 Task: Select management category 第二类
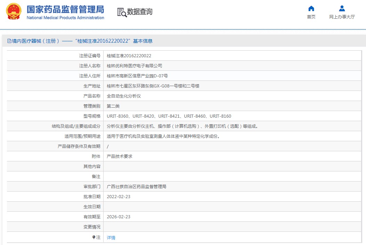[x=113, y=106]
